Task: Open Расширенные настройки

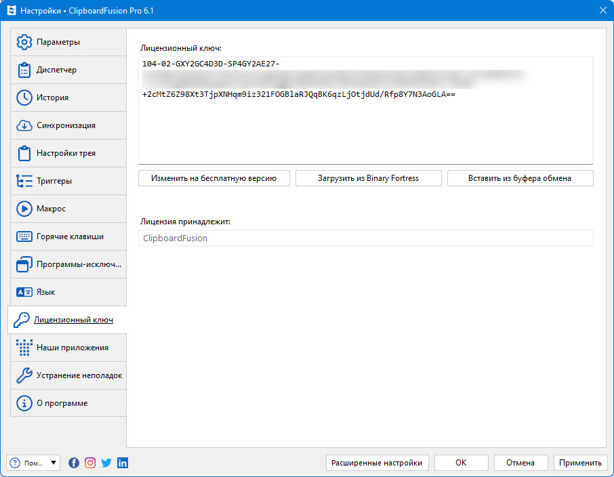Action: click(x=377, y=463)
